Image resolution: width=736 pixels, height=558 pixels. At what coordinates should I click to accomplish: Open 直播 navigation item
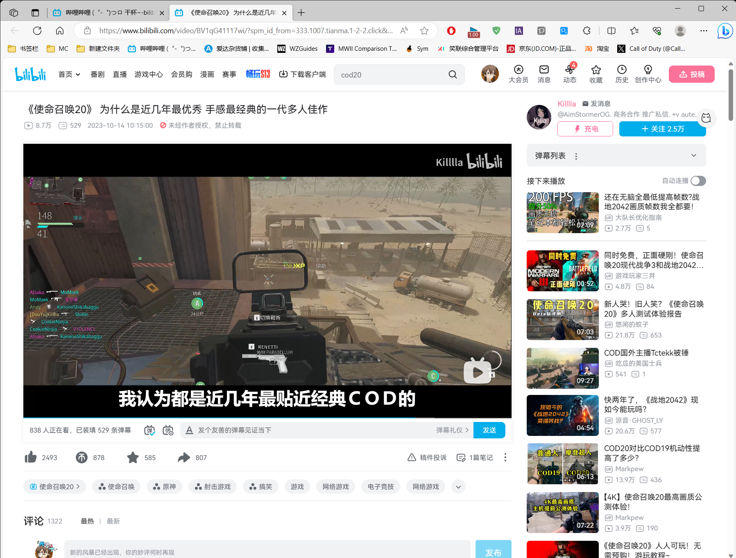click(x=120, y=74)
